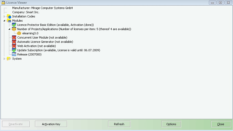Image resolution: width=233 pixels, height=131 pixels.
Task: Open the Activation Key dialog
Action: [51, 124]
